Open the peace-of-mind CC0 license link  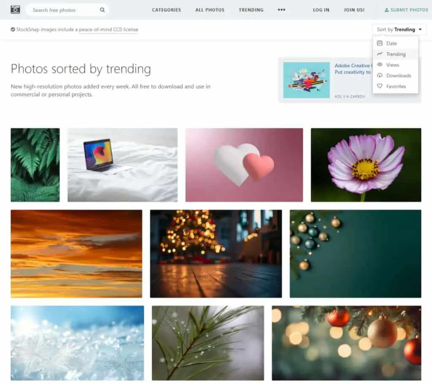(x=108, y=30)
